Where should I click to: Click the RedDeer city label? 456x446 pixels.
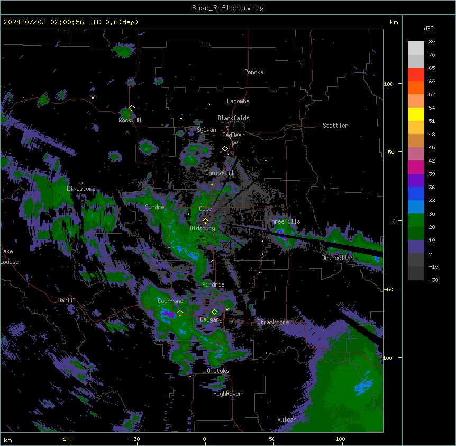click(233, 135)
